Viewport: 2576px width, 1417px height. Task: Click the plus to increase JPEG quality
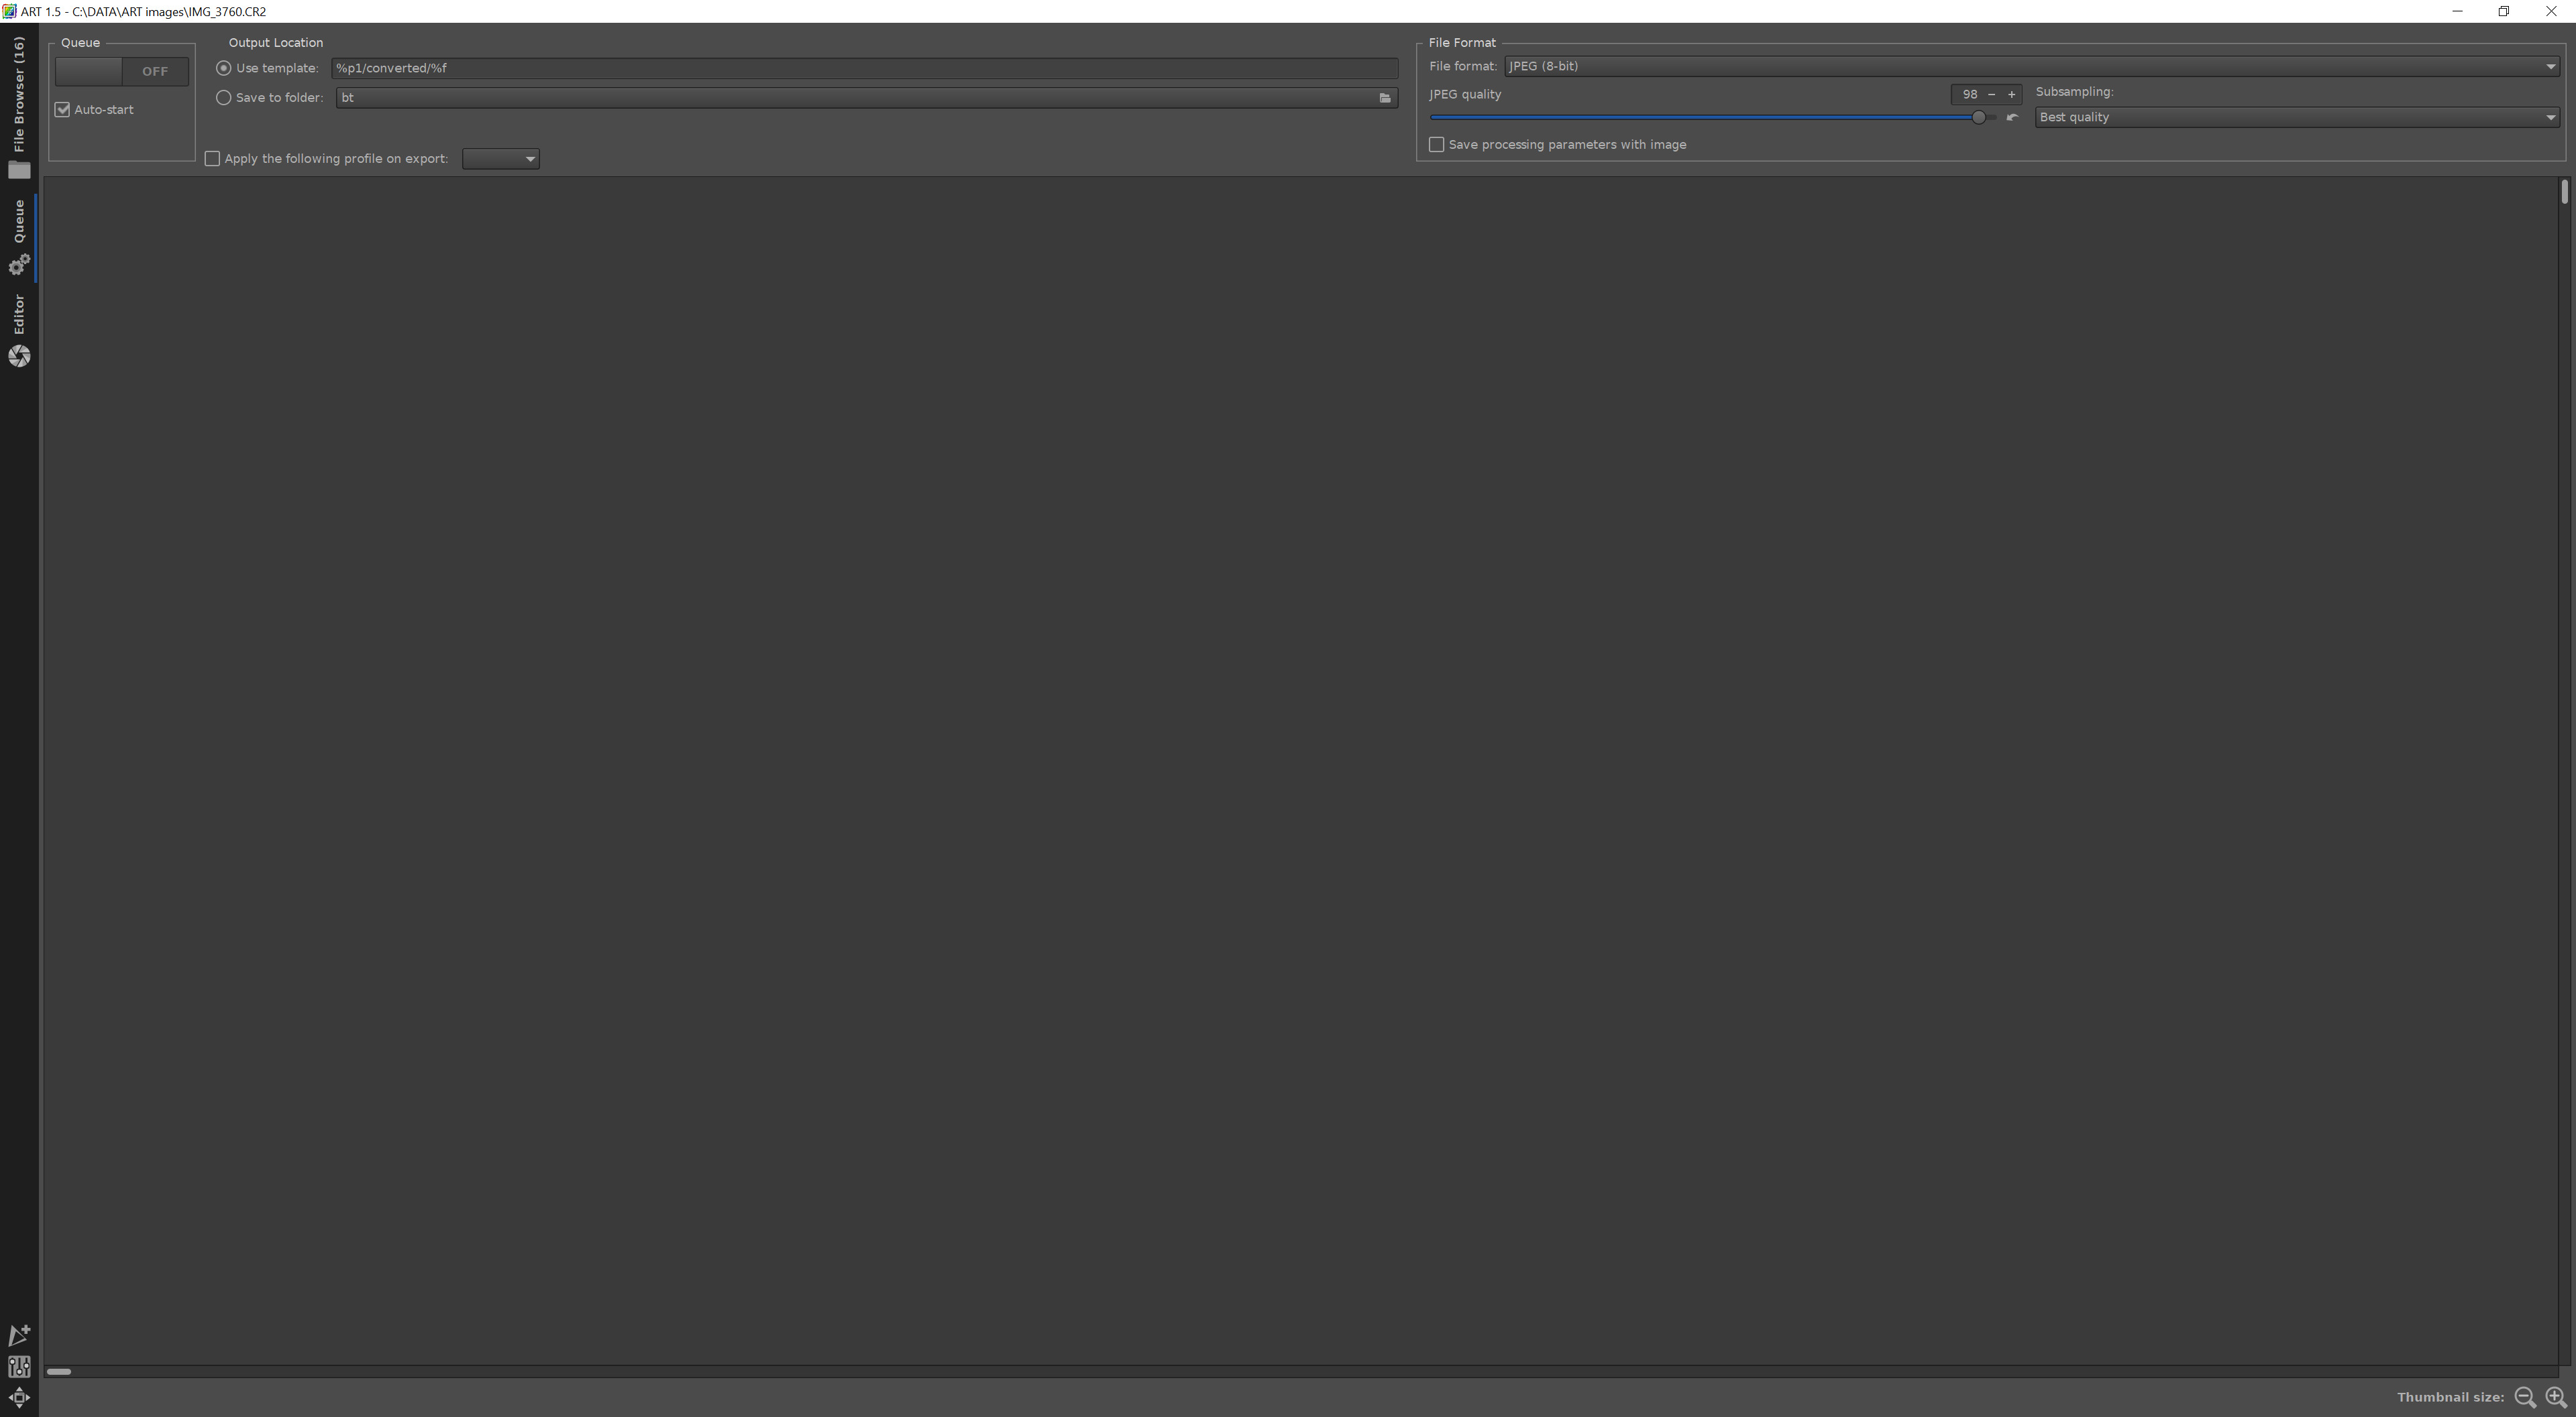pyautogui.click(x=2011, y=95)
